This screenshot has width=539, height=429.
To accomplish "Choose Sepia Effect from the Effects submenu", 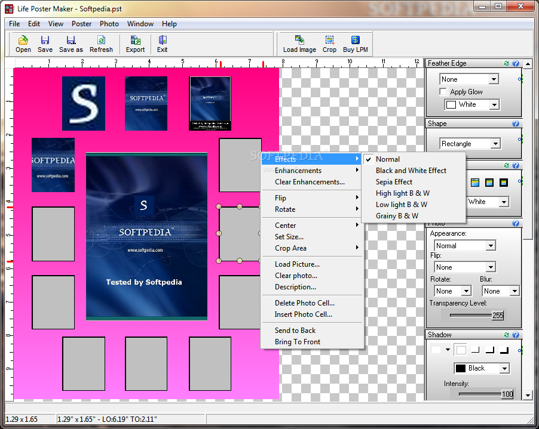I will coord(394,182).
